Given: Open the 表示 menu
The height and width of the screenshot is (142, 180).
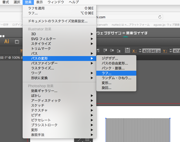Looking at the screenshot, I should click(39, 2).
